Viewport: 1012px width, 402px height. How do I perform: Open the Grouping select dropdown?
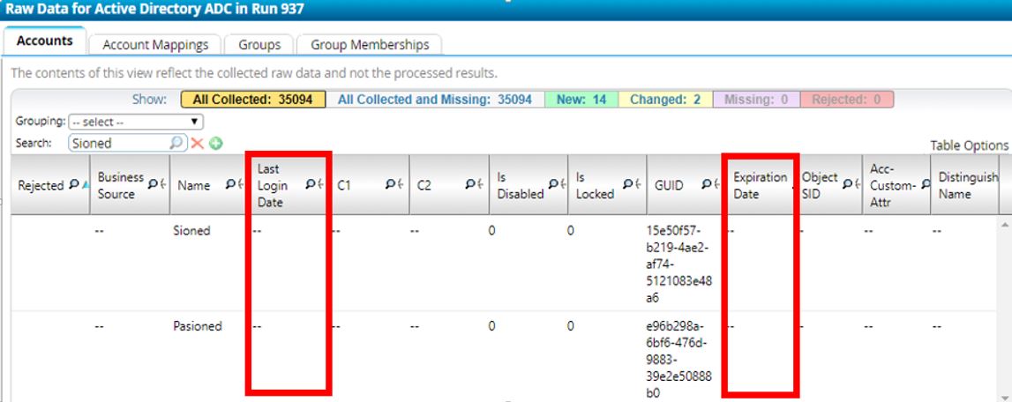pyautogui.click(x=136, y=122)
